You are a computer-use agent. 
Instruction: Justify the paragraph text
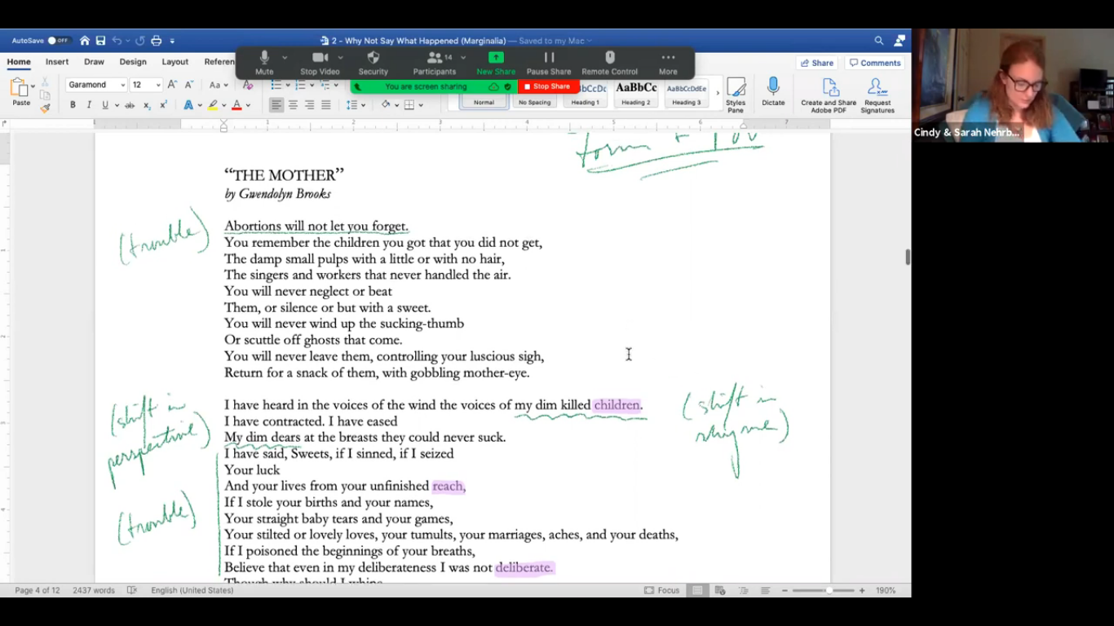coord(326,105)
